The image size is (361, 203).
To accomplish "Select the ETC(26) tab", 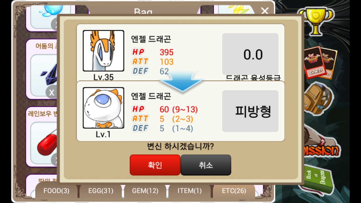I will [x=234, y=191].
